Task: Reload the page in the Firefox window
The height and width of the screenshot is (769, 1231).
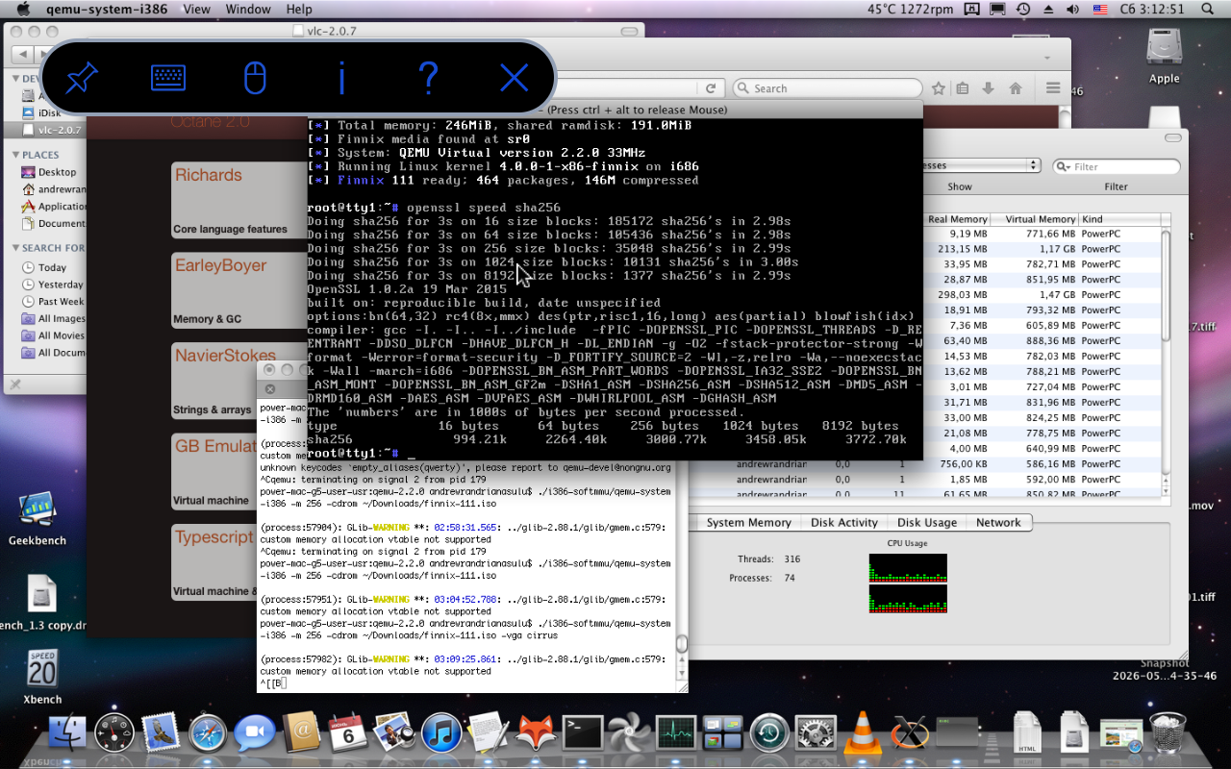Action: [712, 88]
